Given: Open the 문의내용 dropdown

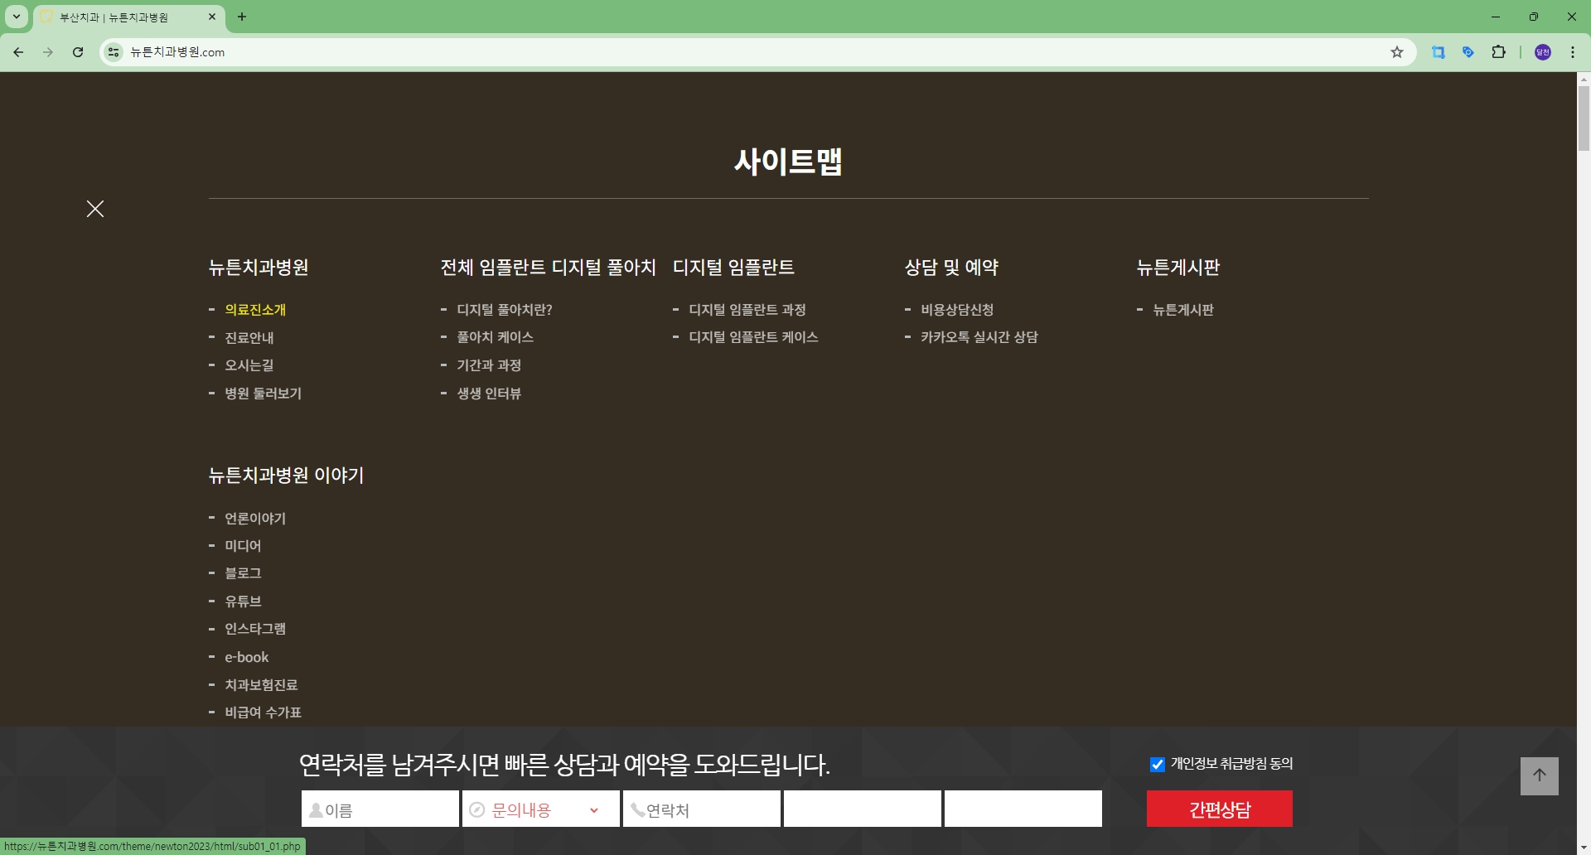Looking at the screenshot, I should click(539, 809).
